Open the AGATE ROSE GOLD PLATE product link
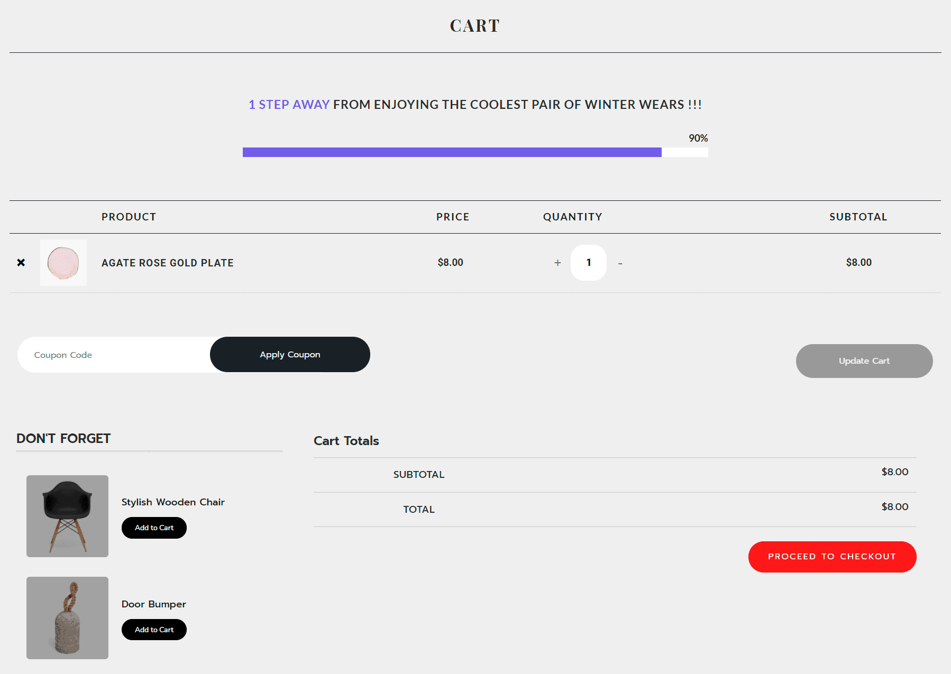The image size is (951, 674). click(167, 262)
